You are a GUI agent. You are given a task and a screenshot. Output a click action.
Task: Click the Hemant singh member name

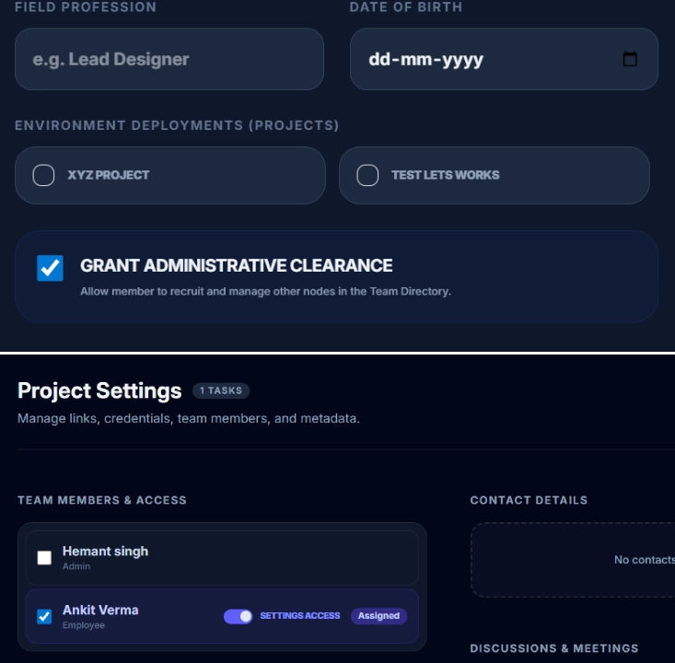(105, 552)
